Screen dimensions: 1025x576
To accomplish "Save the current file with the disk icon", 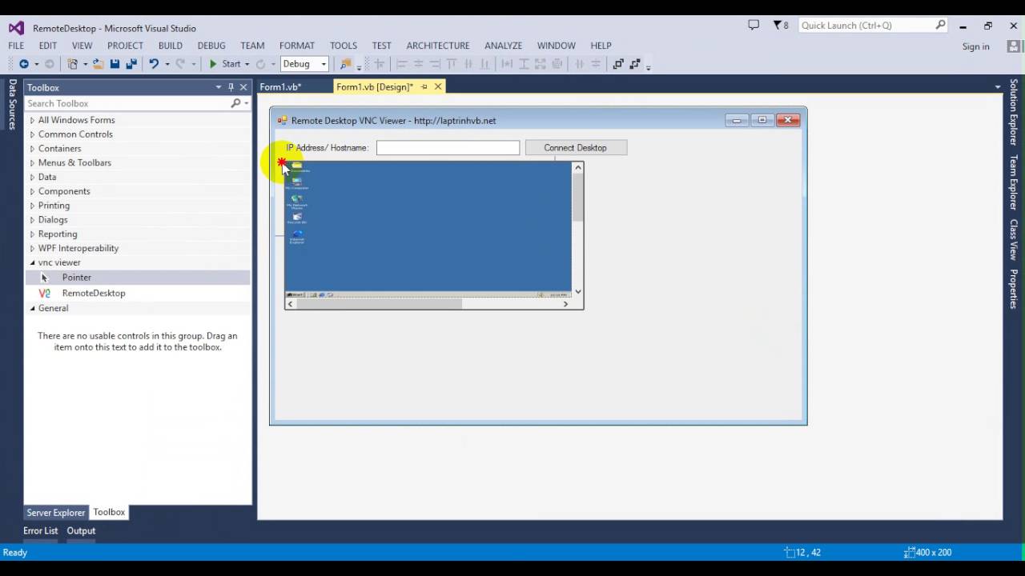I will pyautogui.click(x=115, y=64).
